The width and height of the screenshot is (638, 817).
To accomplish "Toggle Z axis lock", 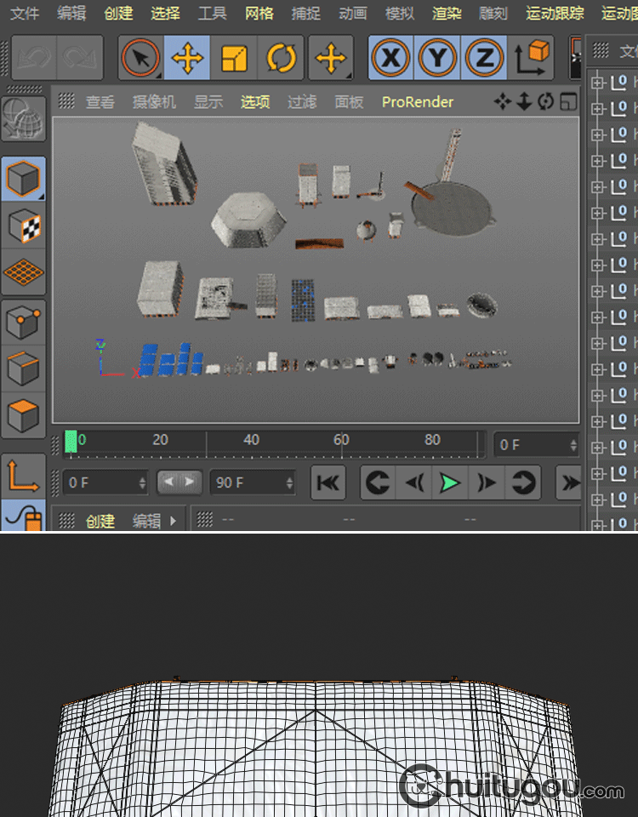I will coord(484,59).
